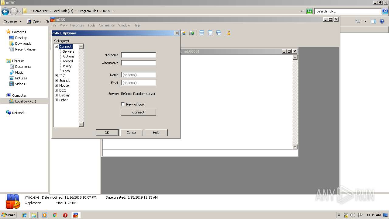Click Cancel in the mIRC Options dialog
This screenshot has height=219, width=389.
click(x=131, y=133)
